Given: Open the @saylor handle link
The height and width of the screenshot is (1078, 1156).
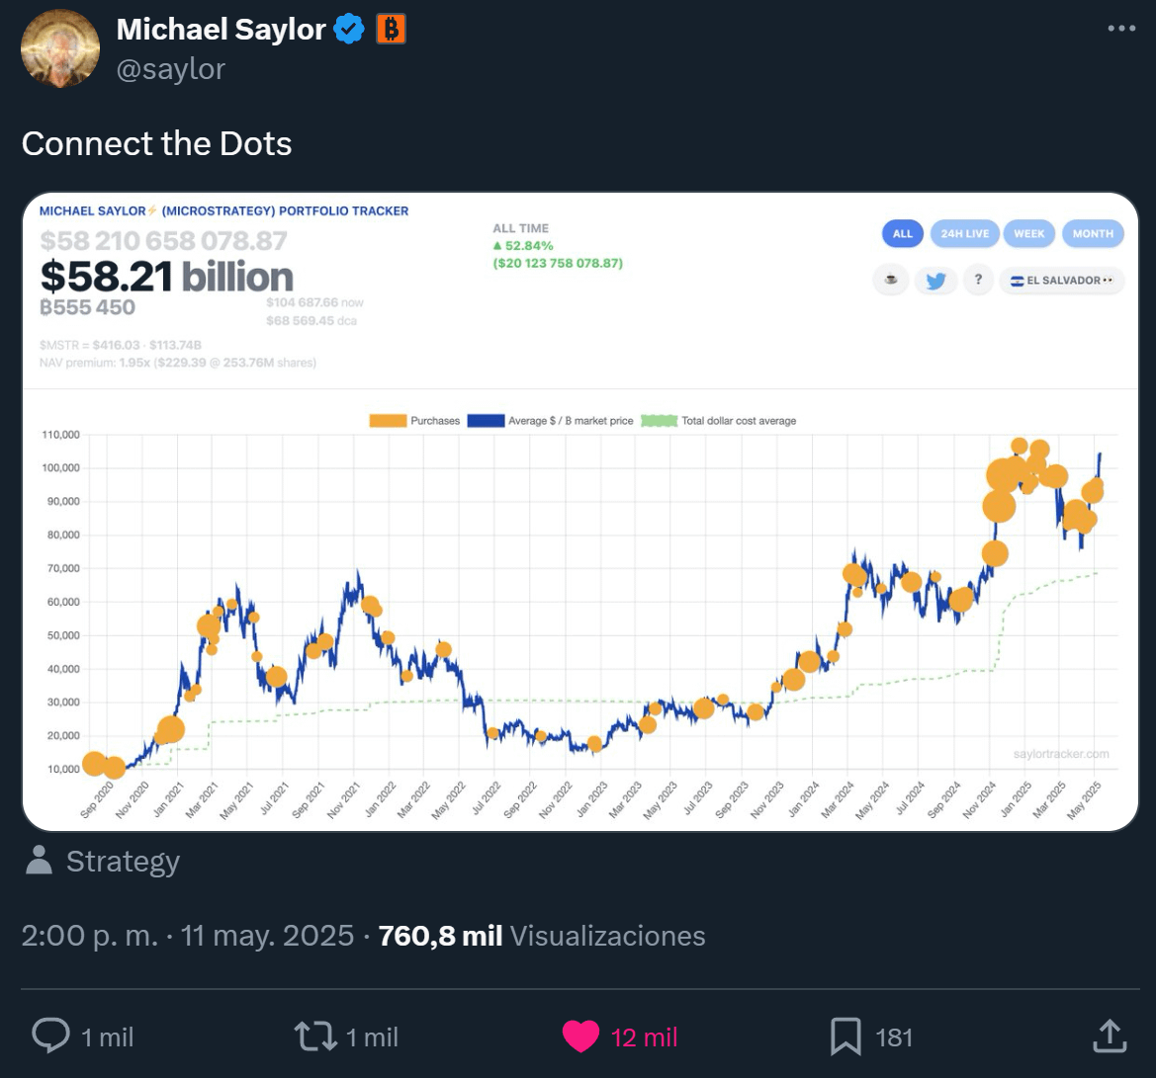Looking at the screenshot, I should [170, 69].
